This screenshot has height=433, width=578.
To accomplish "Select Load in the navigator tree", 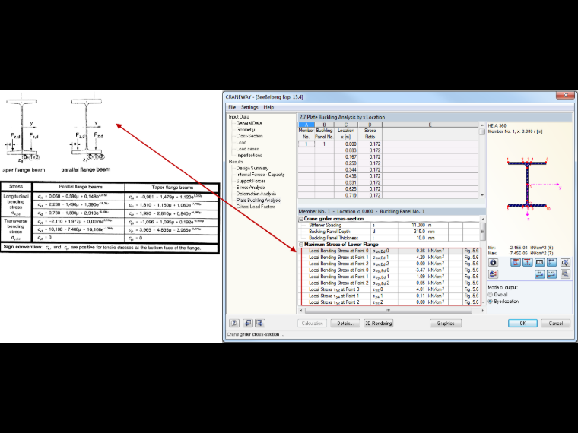I will tap(241, 143).
